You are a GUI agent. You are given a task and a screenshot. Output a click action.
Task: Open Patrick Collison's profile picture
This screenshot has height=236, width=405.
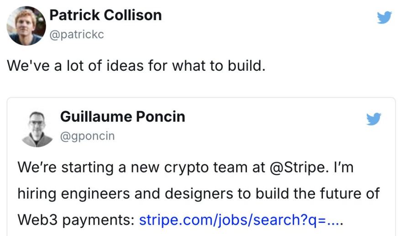tap(26, 26)
